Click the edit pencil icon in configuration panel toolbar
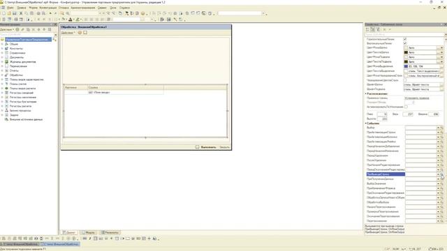447x251 pixels. point(23,29)
